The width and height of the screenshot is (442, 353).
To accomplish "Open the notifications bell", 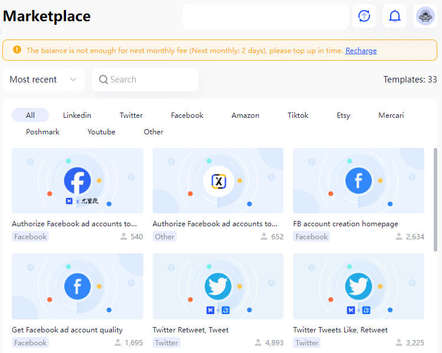I will click(395, 16).
